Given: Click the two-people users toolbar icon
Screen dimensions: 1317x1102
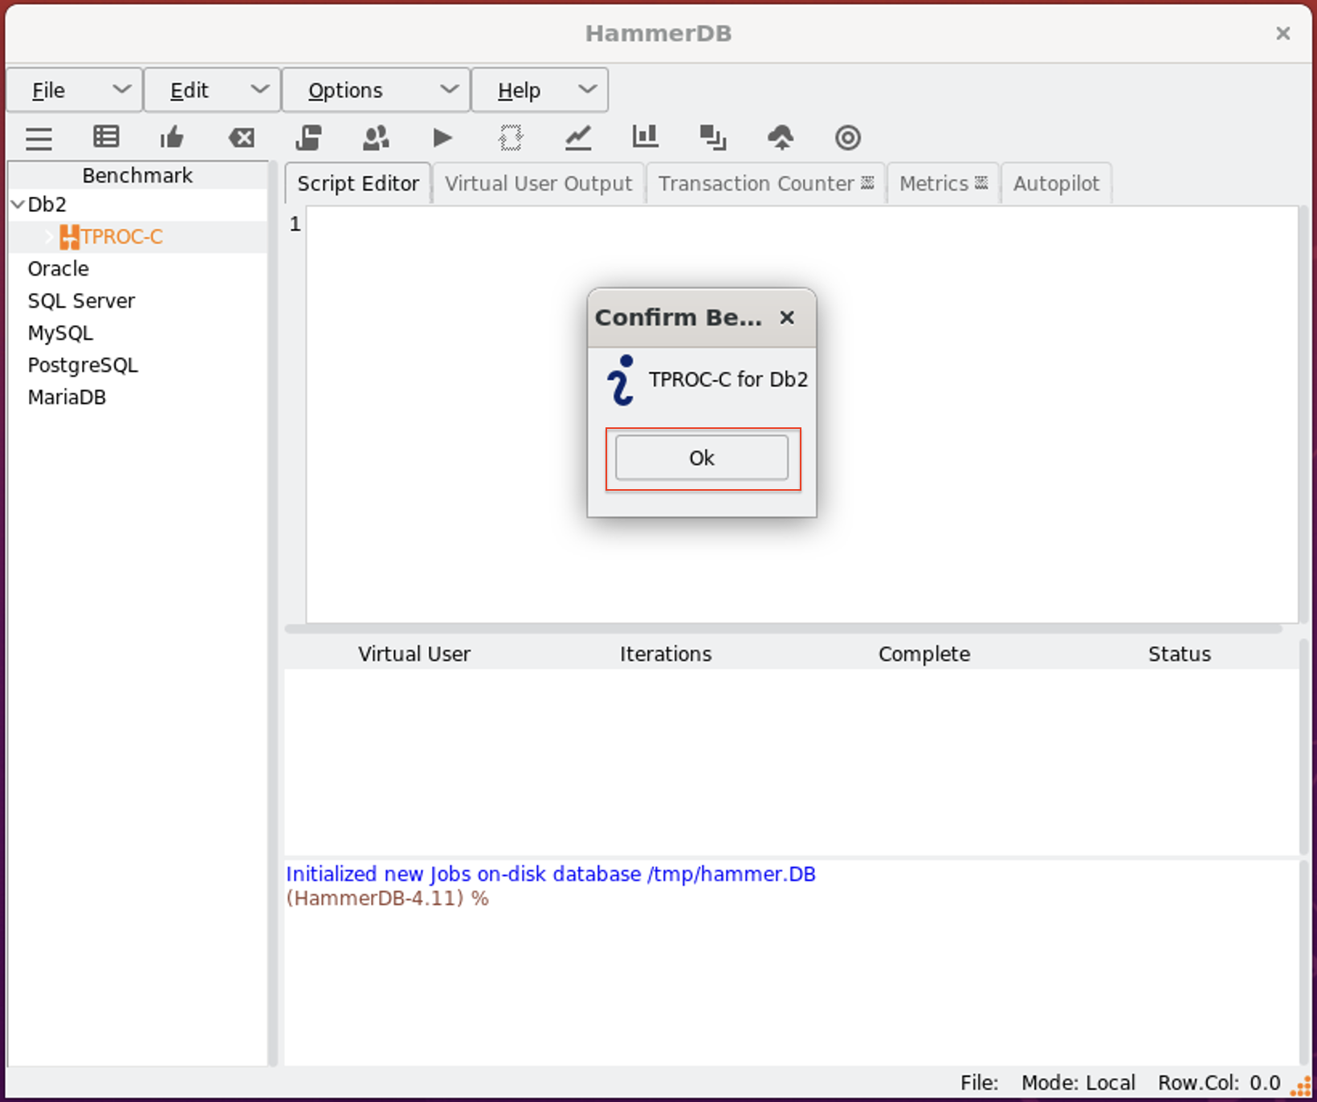Looking at the screenshot, I should click(x=376, y=138).
